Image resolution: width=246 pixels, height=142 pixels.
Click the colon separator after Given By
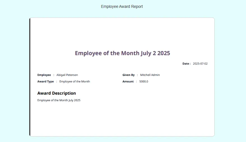137,75
